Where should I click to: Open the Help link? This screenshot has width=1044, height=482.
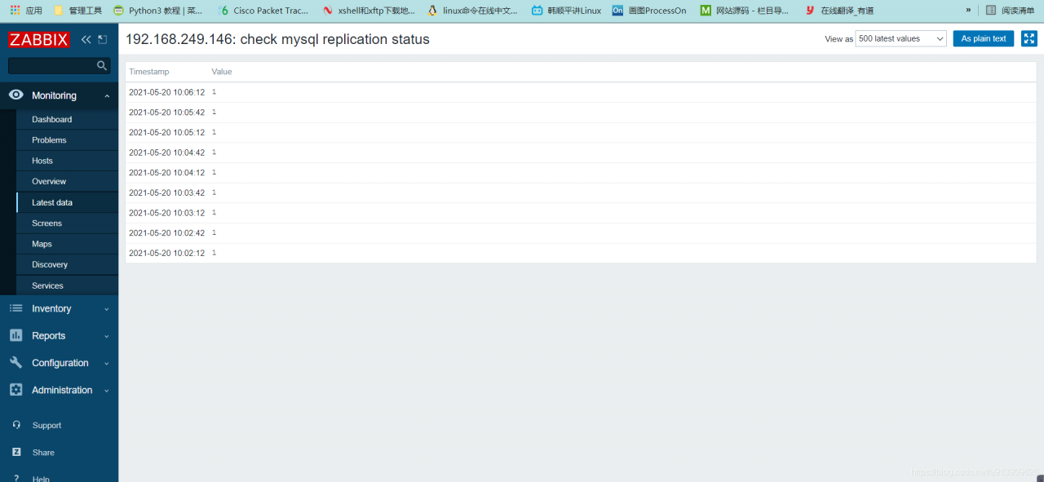41,478
